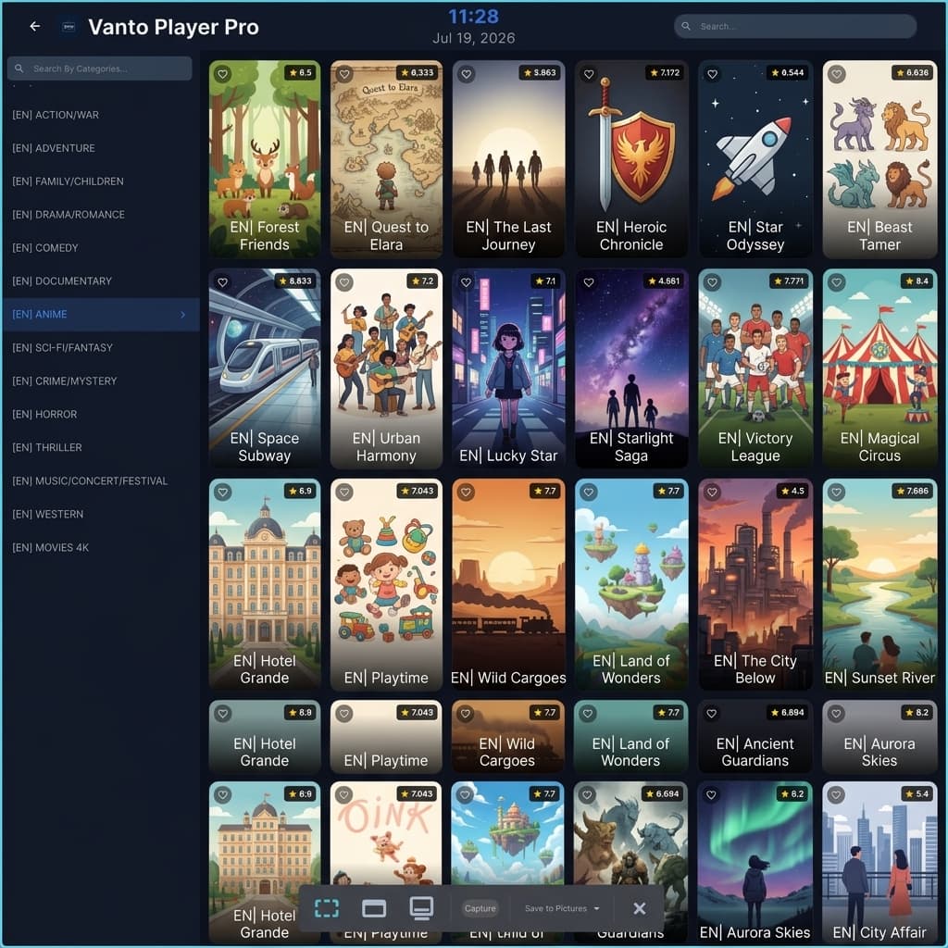Viewport: 948px width, 948px height.
Task: Open the Lucky Star poster
Action: point(508,368)
